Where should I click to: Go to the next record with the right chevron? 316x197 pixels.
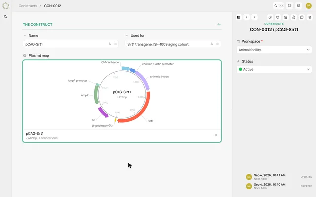click(x=254, y=17)
